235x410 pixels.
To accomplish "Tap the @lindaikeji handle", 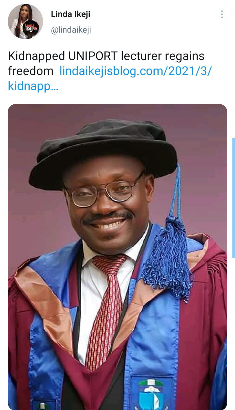I will (x=71, y=30).
